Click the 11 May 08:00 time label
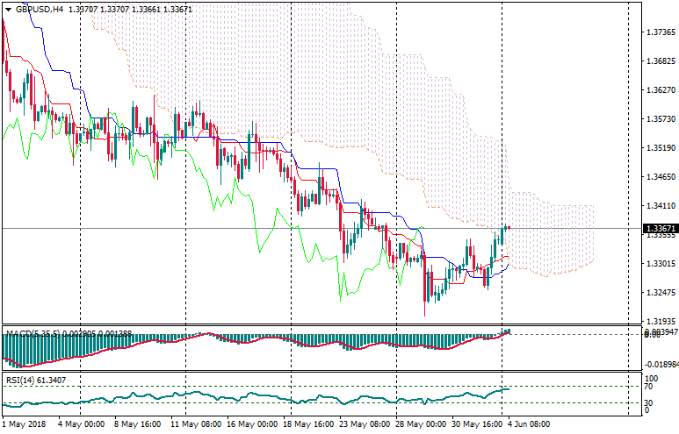This screenshot has width=679, height=434. pos(196,424)
